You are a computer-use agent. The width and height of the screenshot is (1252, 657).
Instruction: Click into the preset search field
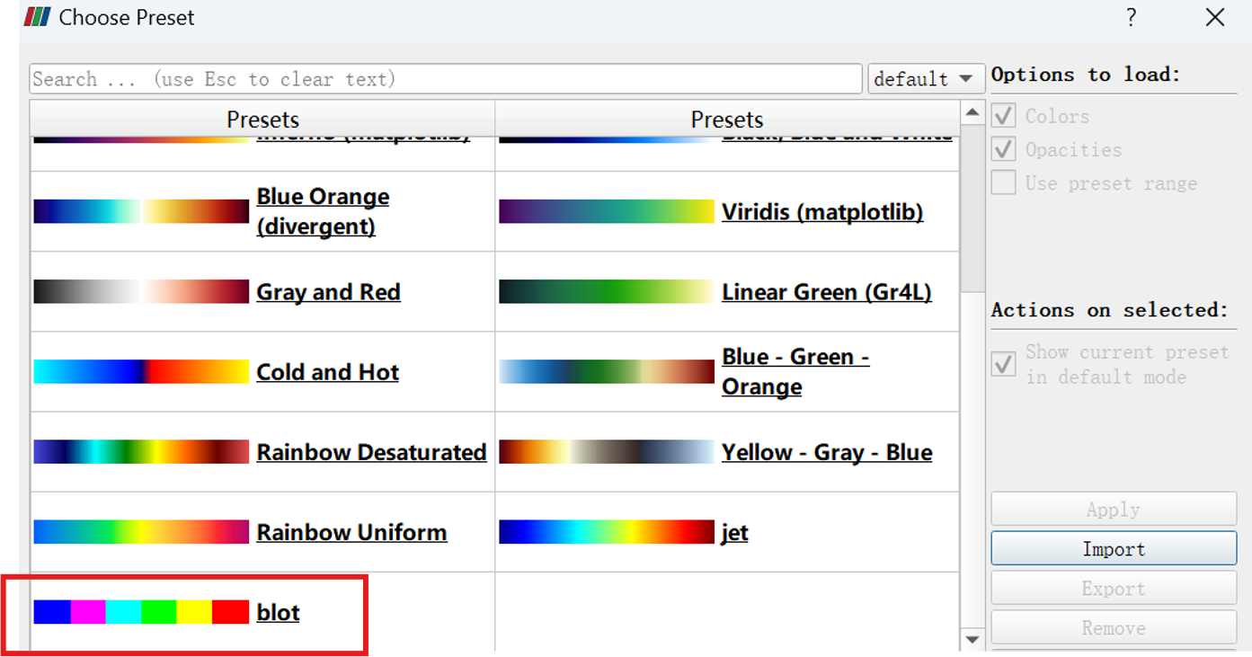445,79
